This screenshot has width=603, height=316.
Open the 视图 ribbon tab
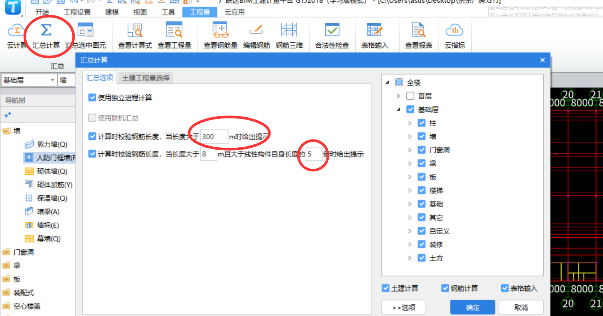click(140, 12)
